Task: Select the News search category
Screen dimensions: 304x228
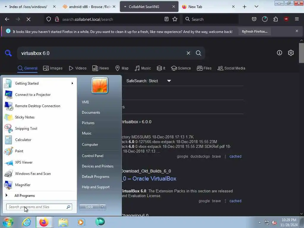Action: (x=101, y=68)
